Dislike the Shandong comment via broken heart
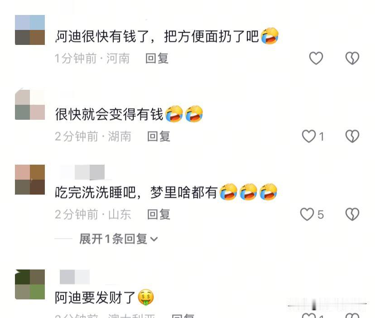The width and height of the screenshot is (375, 318). (352, 214)
